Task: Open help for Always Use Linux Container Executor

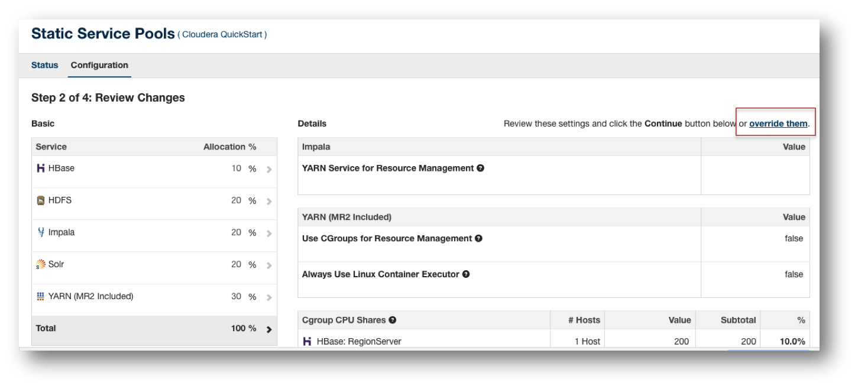Action: (x=466, y=274)
